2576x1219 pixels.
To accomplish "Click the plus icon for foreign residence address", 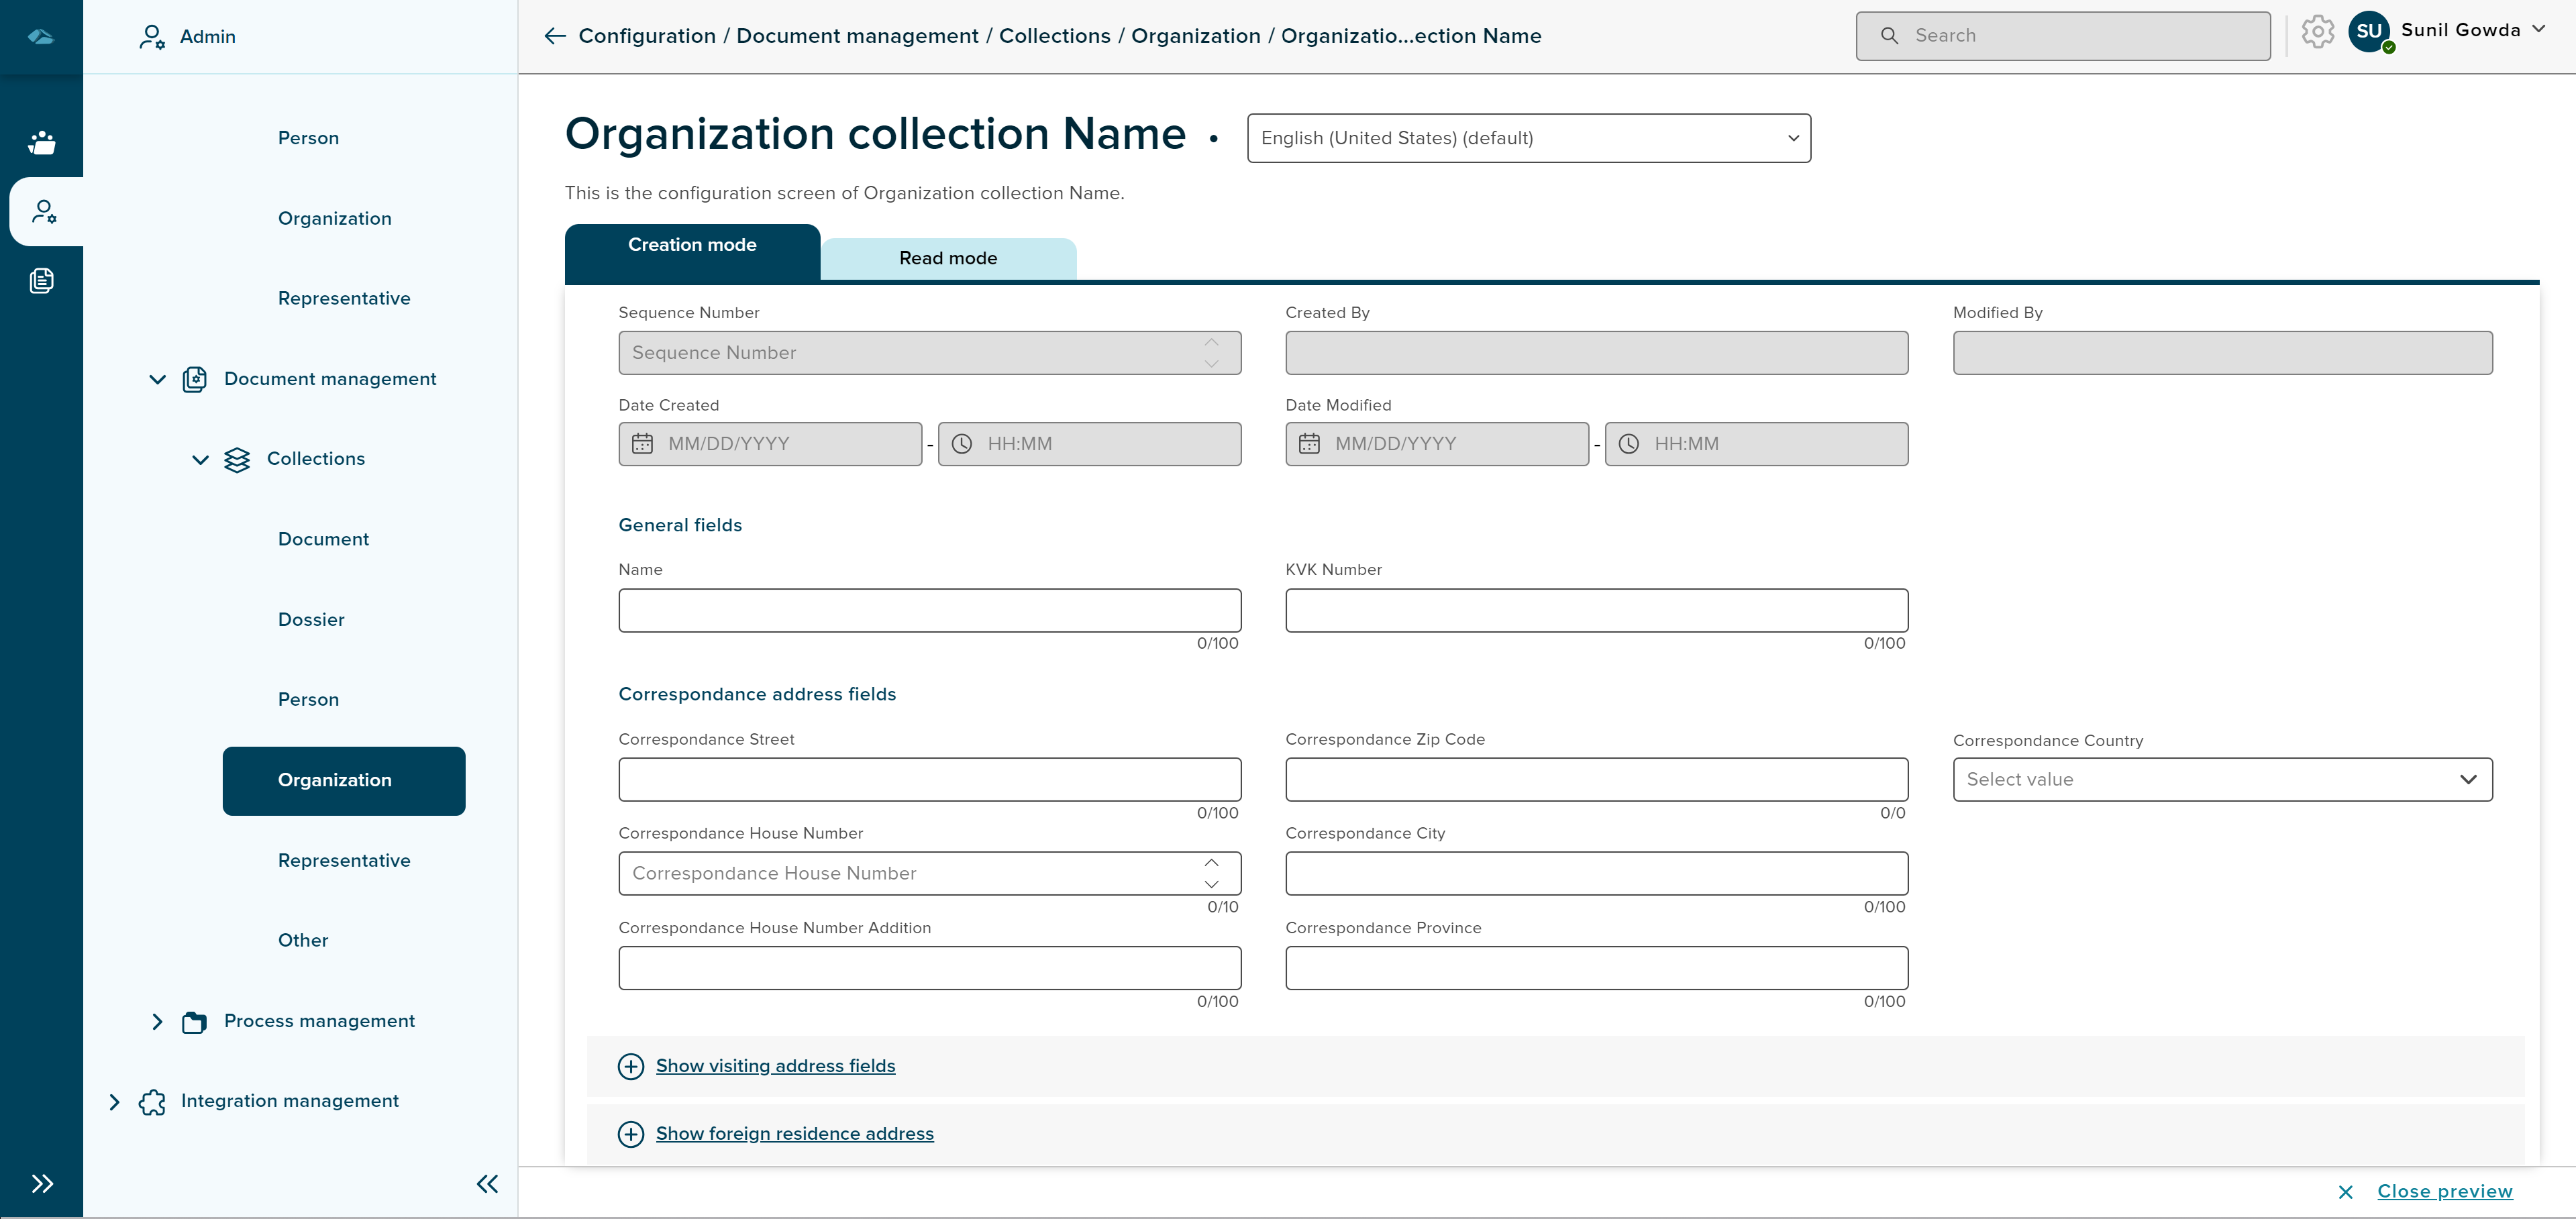I will (631, 1134).
